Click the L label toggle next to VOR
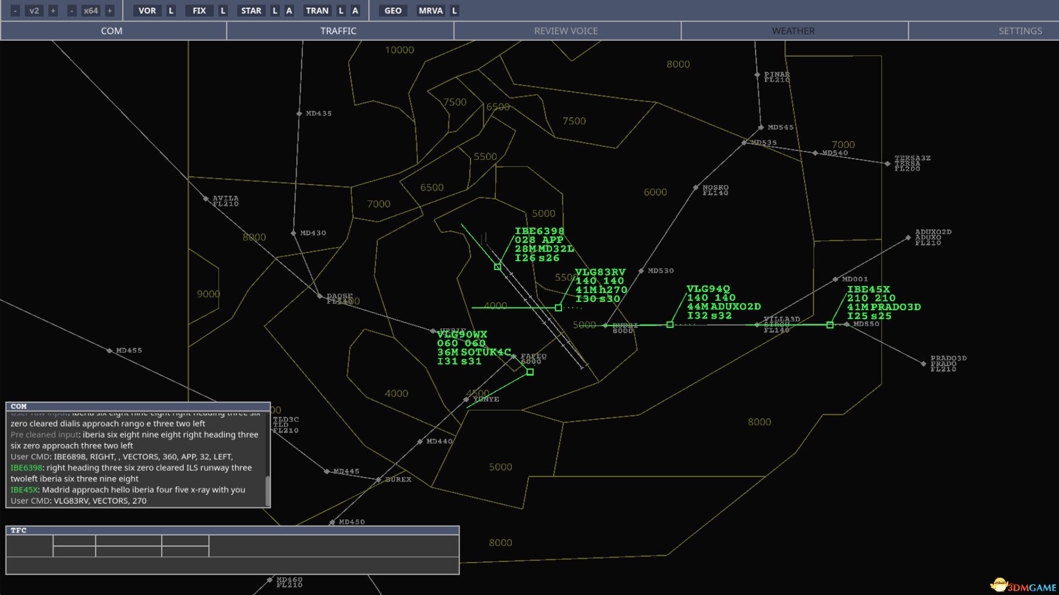The height and width of the screenshot is (595, 1059). coord(170,10)
